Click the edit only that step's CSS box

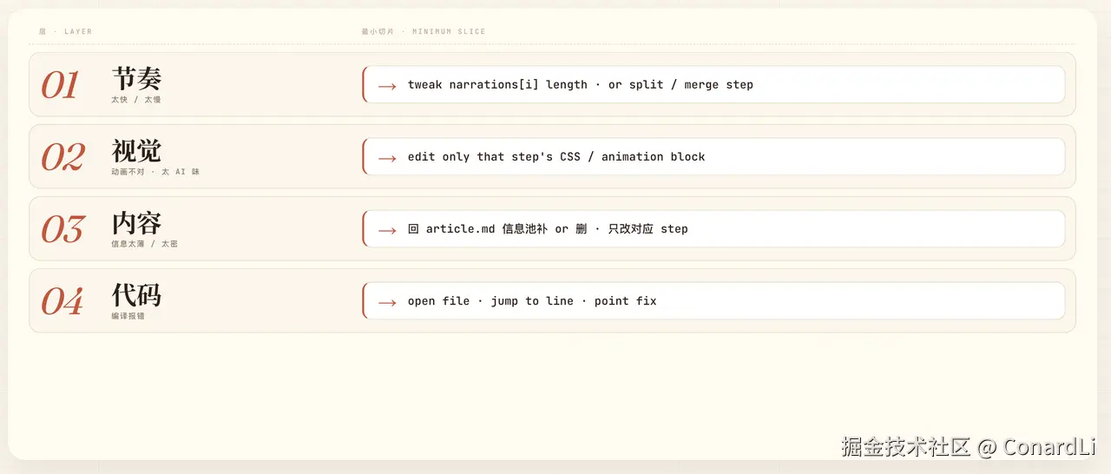pos(713,156)
